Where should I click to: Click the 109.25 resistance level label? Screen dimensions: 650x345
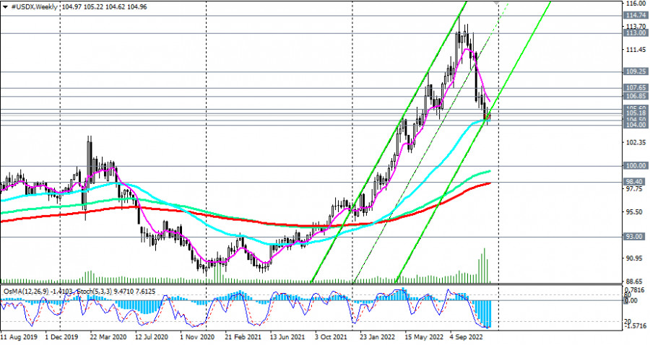point(635,72)
